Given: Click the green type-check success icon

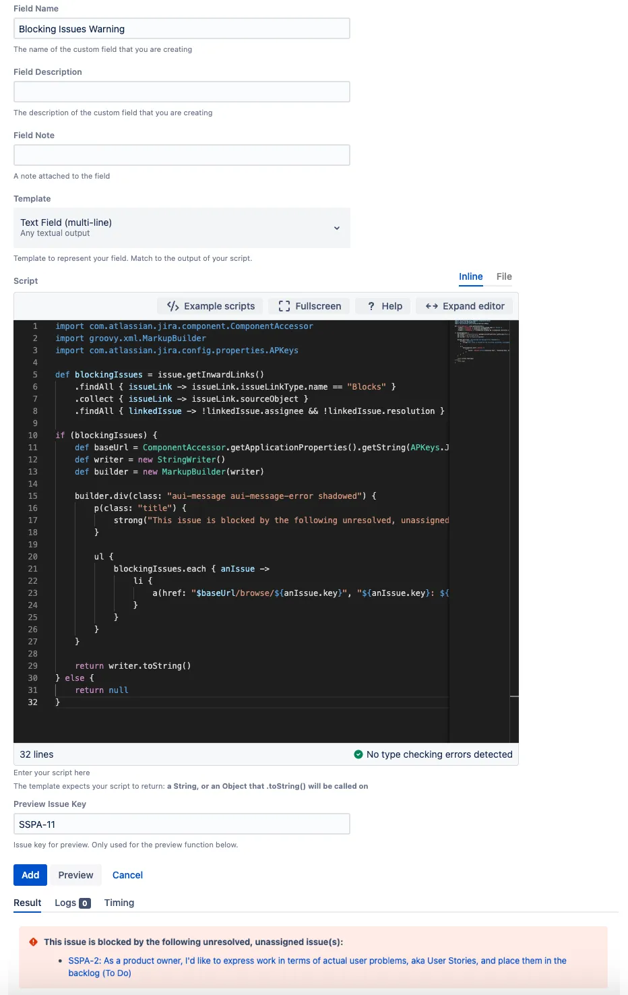Looking at the screenshot, I should coord(358,754).
